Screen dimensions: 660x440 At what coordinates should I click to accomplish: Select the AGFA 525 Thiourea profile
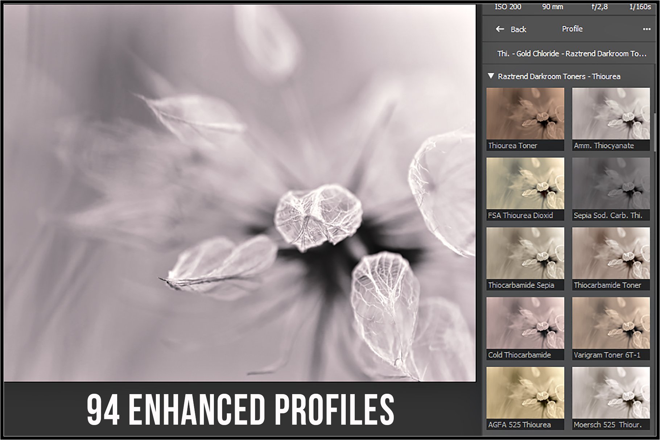click(x=525, y=398)
